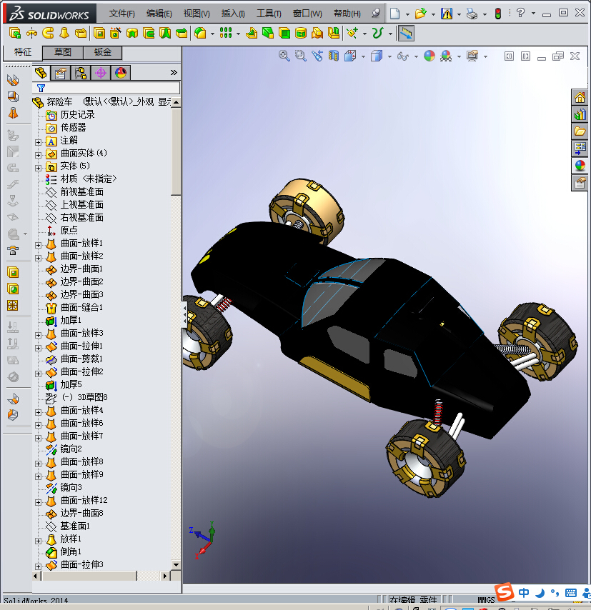Click the feature tree filter funnel icon
This screenshot has height=610, width=591.
point(41,88)
